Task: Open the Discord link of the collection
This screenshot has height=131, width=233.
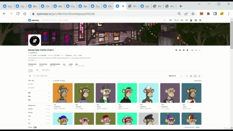Action: point(183,50)
